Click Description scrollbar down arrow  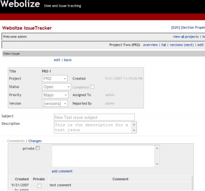134,130
